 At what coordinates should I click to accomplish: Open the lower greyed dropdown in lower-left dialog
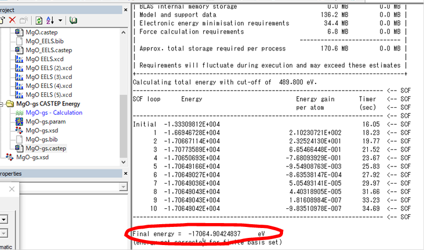tap(4, 234)
